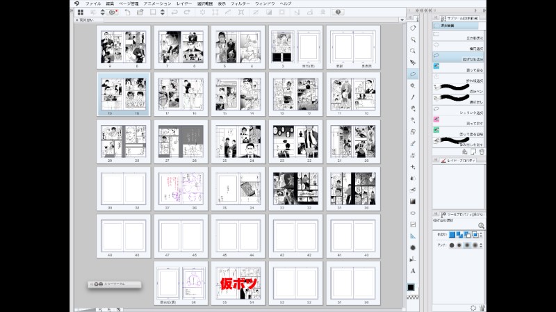Close the 両片思い document tab
Viewport: 556px width, 312px height.
77,20
